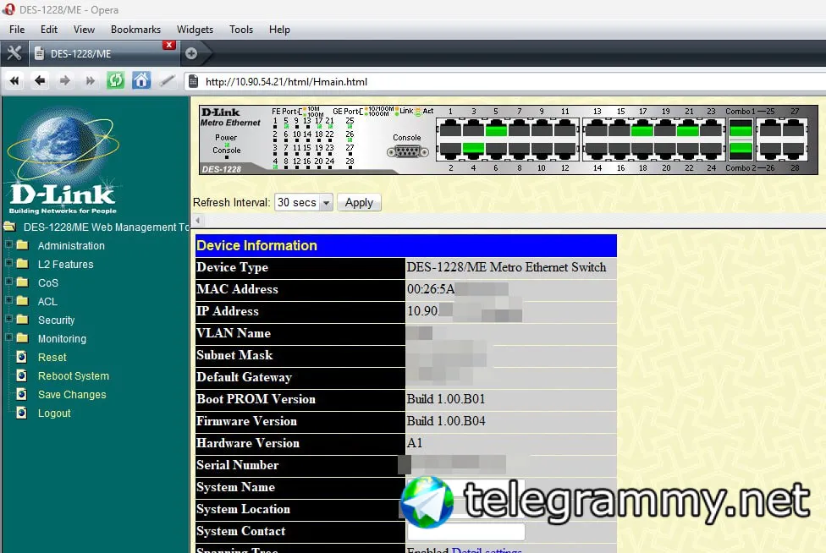Click the System Contact input field
This screenshot has height=553, width=826.
[466, 531]
